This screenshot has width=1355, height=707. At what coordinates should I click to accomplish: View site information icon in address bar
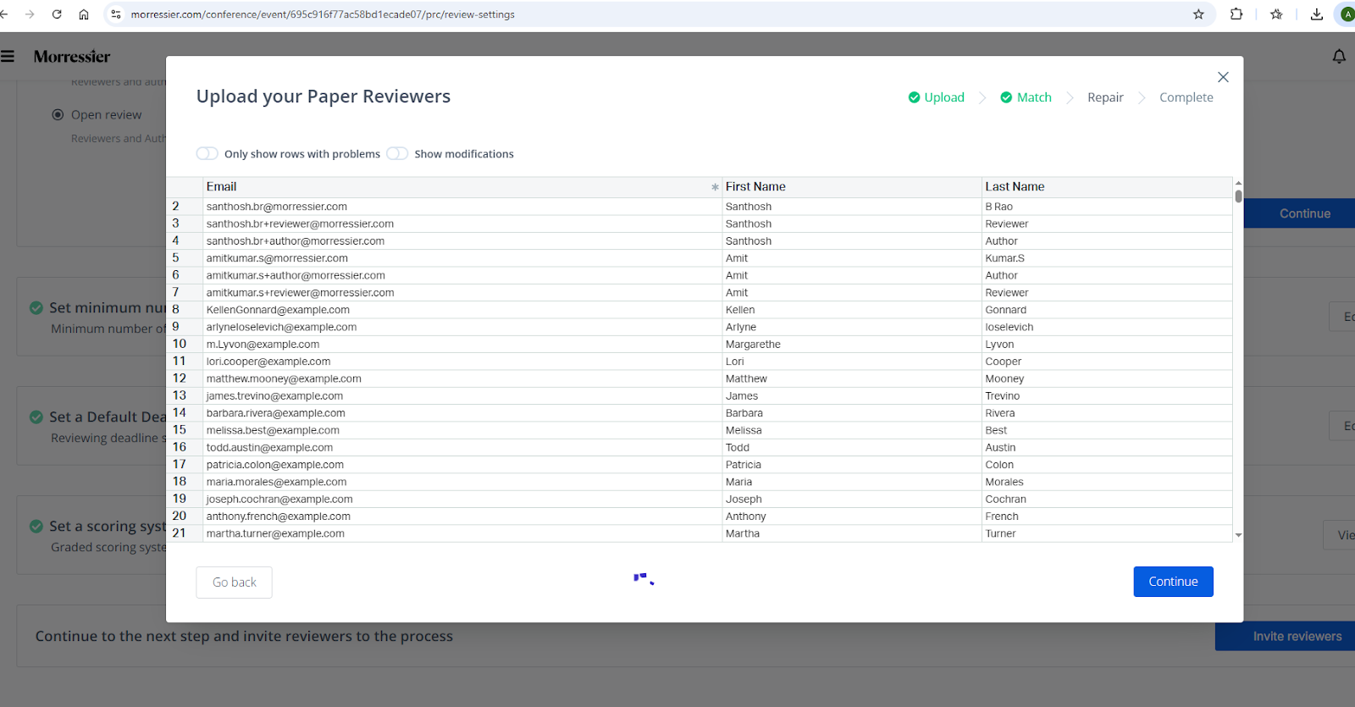[116, 14]
